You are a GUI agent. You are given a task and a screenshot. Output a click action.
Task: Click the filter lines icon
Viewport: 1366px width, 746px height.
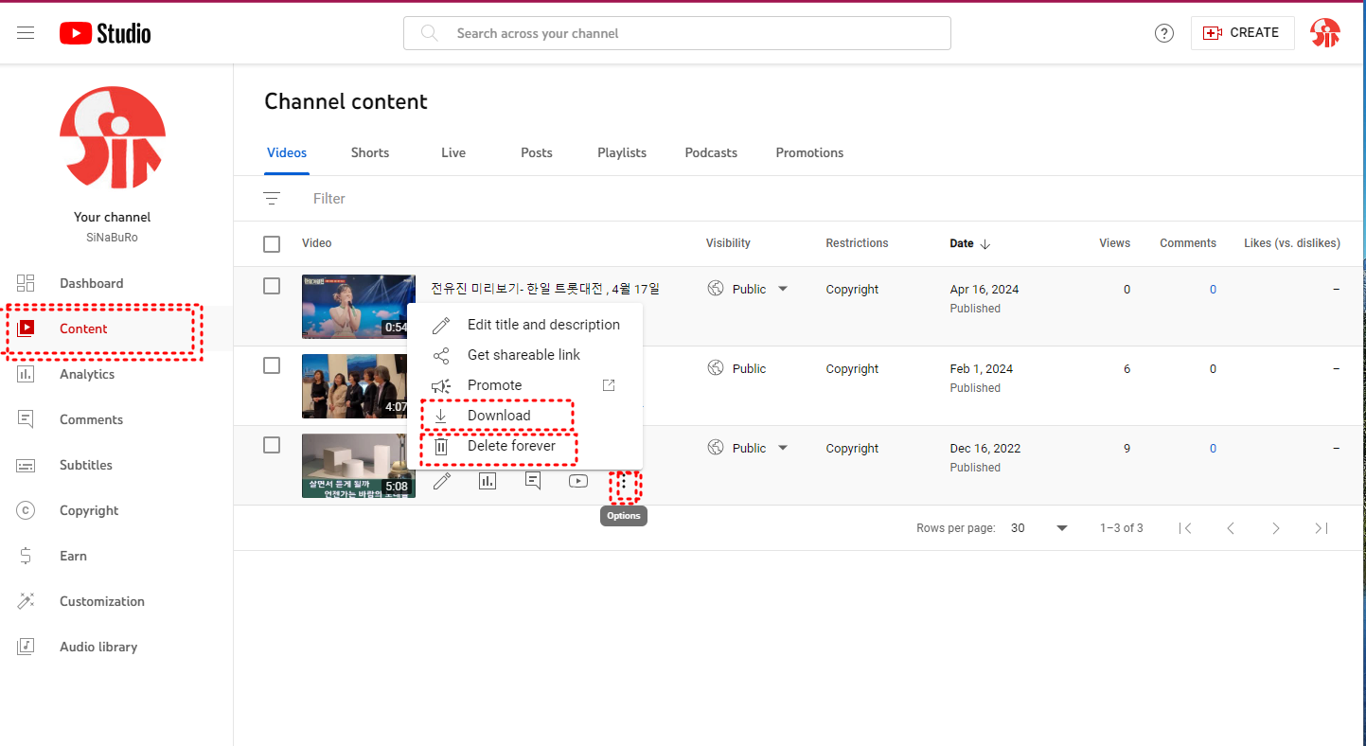point(272,199)
